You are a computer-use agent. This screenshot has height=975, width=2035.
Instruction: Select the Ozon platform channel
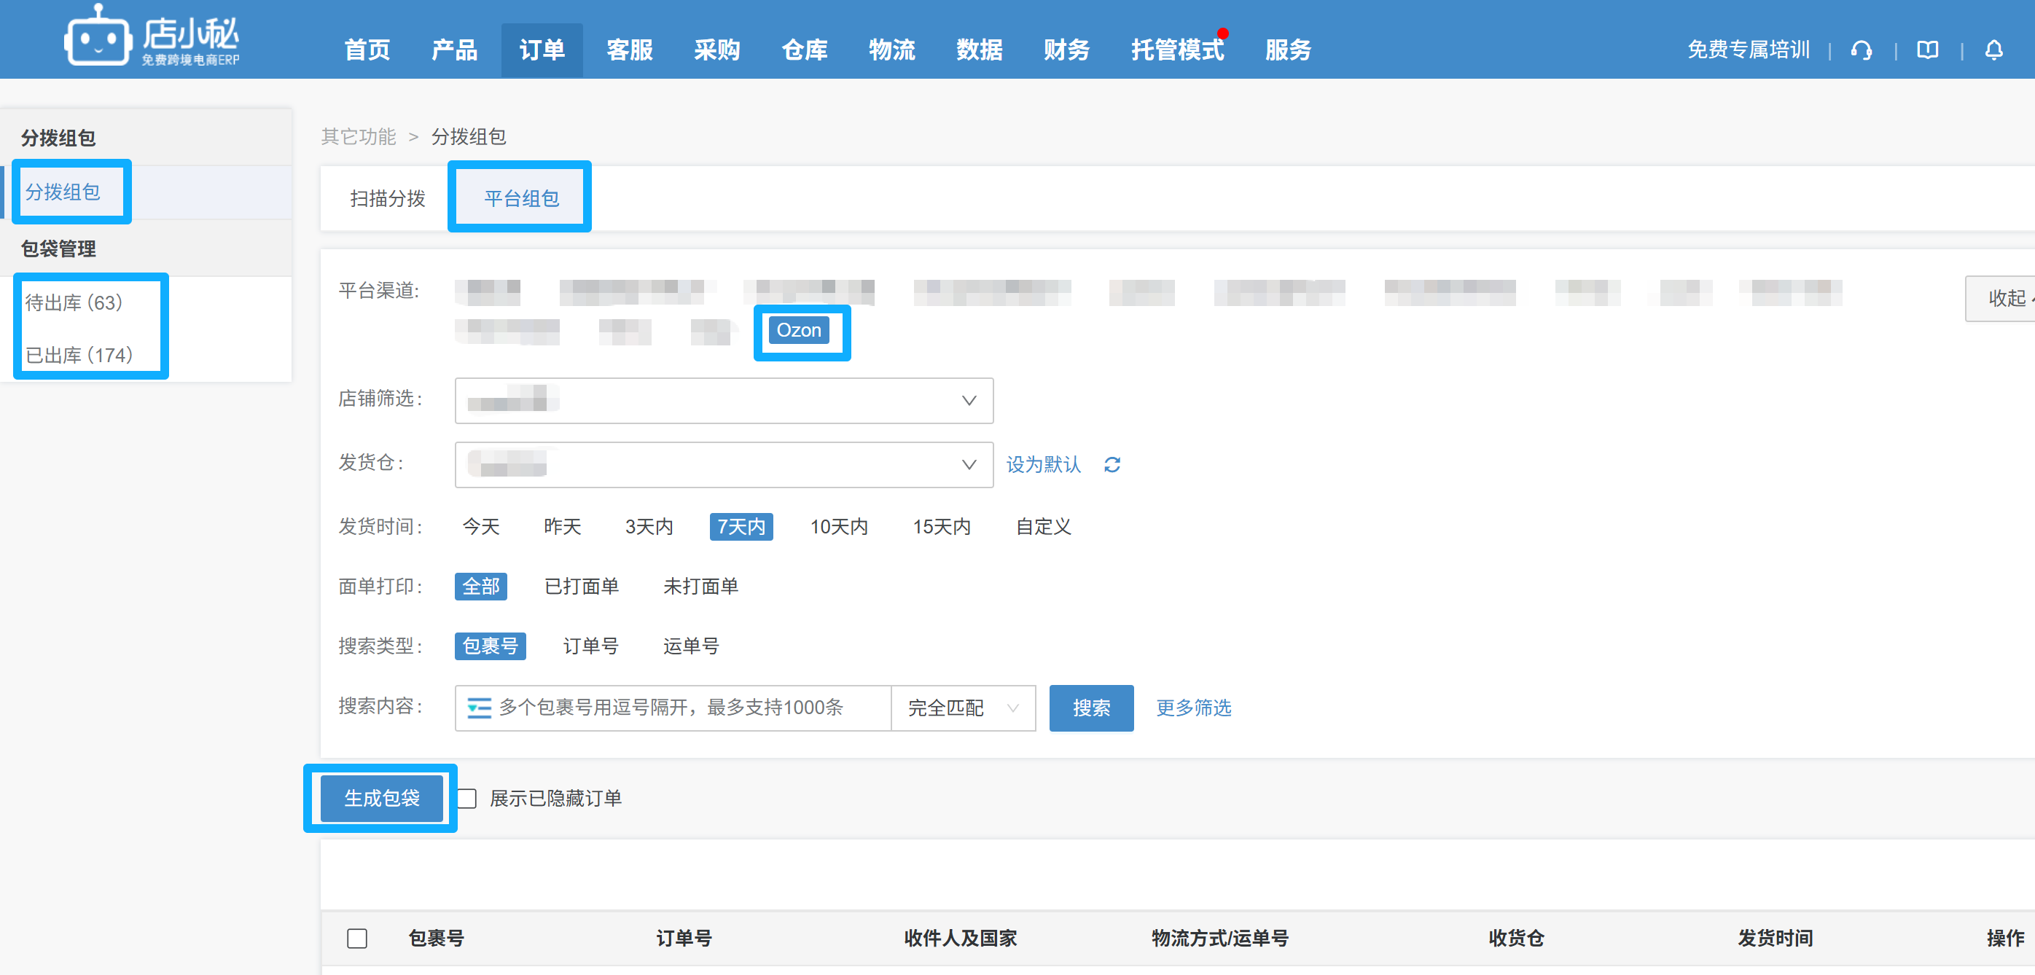799,330
